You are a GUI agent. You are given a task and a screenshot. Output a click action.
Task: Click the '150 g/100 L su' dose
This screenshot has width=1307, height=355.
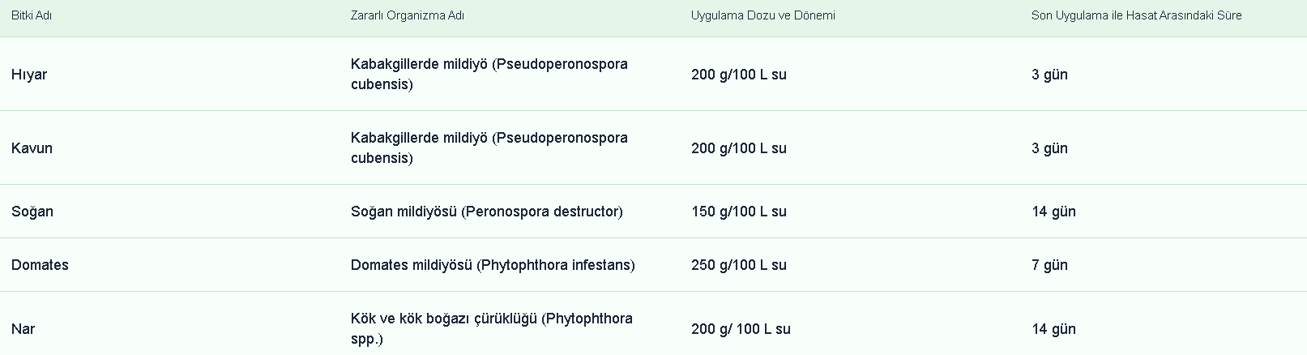point(738,212)
